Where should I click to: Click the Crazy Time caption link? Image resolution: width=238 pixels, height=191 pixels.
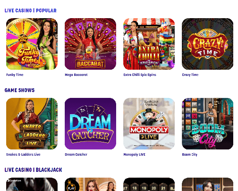[x=190, y=75]
